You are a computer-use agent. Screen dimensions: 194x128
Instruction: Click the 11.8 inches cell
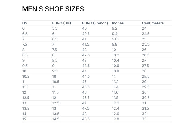(x=115, y=98)
